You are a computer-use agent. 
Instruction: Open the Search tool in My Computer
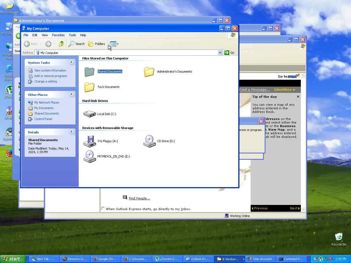click(77, 44)
